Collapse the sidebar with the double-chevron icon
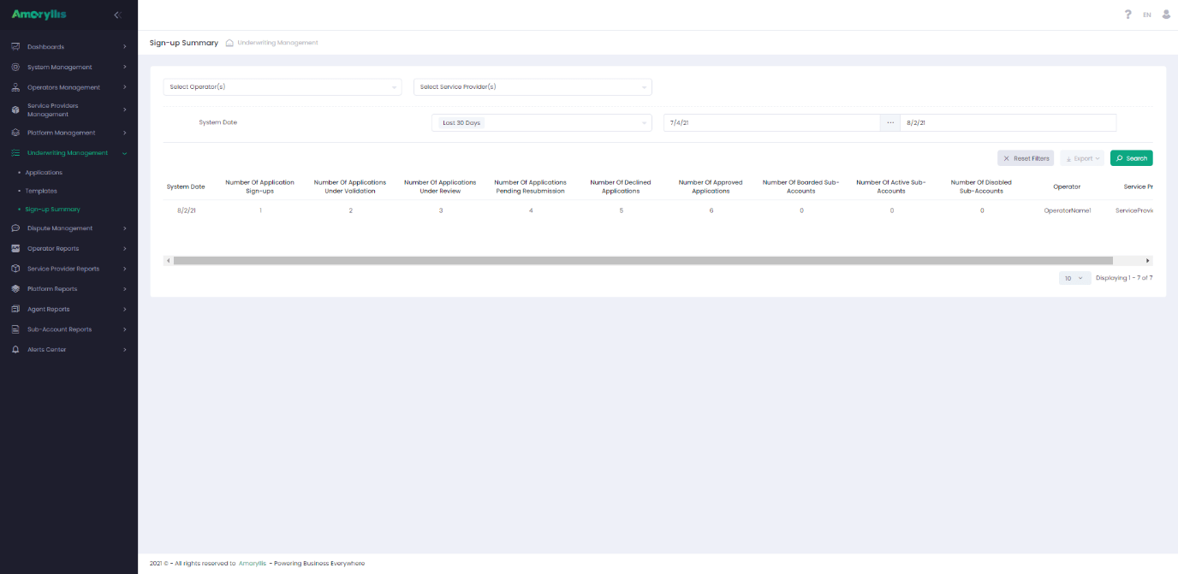This screenshot has width=1178, height=574. (117, 15)
